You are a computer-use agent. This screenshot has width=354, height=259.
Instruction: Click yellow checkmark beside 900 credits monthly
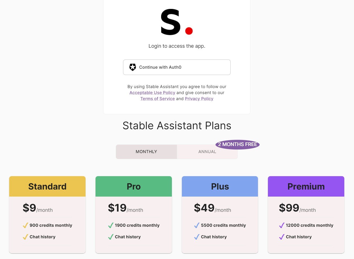tap(25, 225)
